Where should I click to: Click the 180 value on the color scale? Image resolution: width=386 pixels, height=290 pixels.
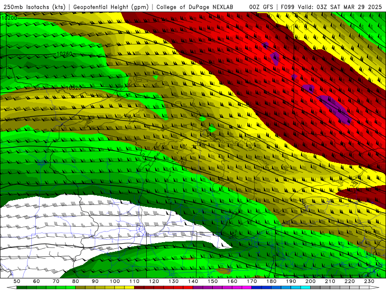[271, 281]
